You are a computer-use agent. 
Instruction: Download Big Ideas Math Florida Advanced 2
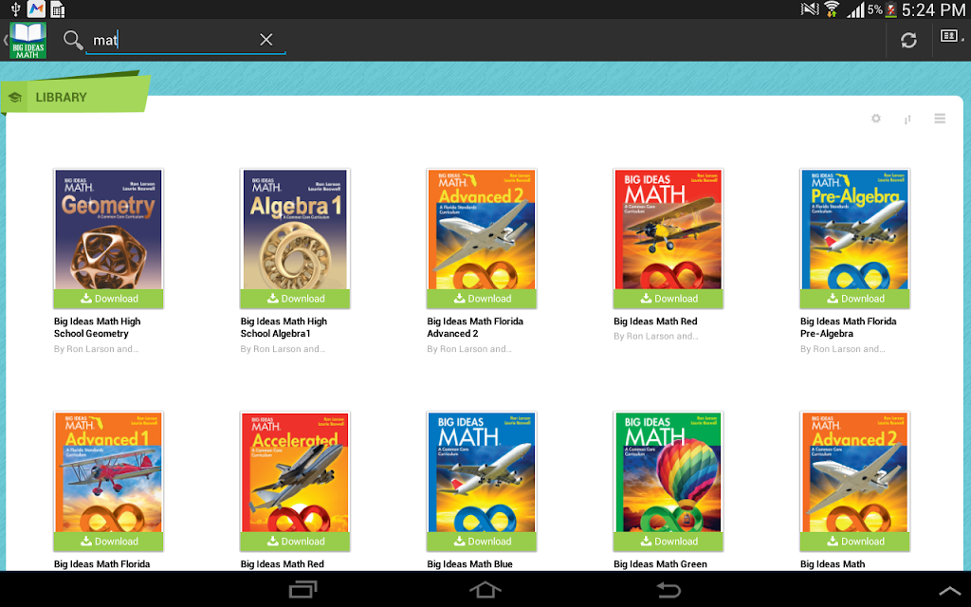pyautogui.click(x=482, y=299)
